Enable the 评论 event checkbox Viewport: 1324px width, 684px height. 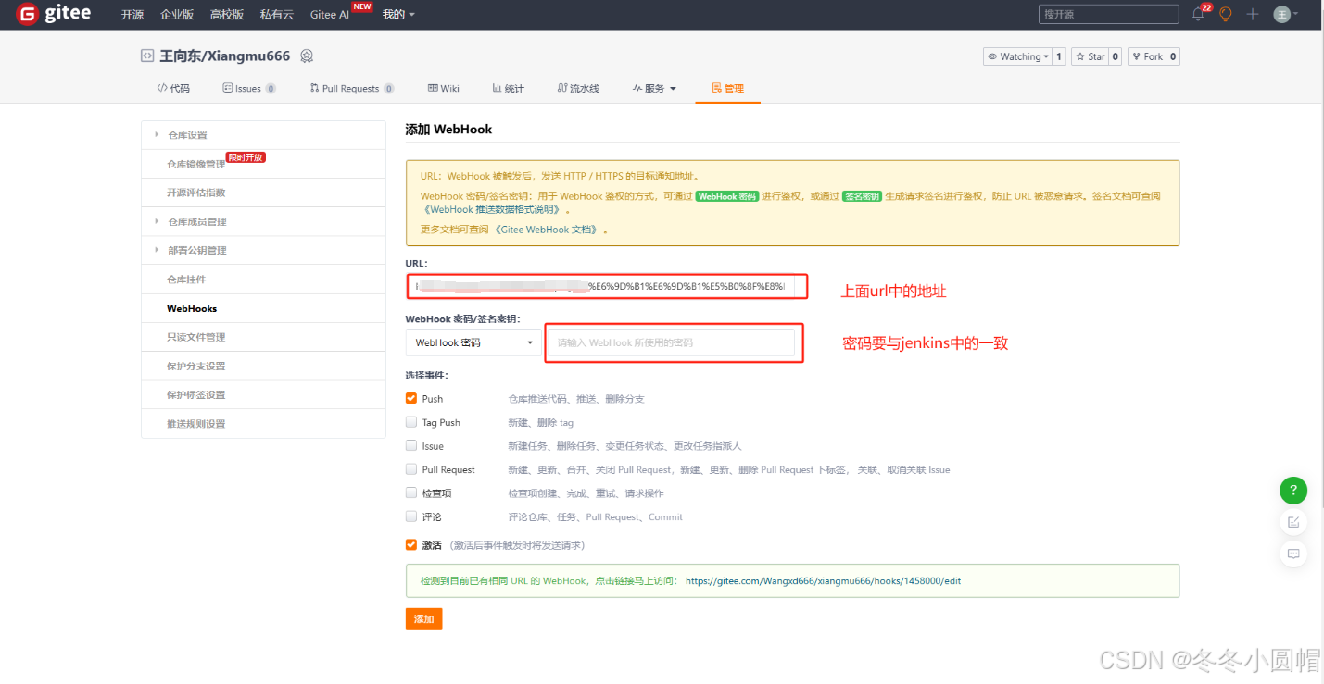coord(411,516)
